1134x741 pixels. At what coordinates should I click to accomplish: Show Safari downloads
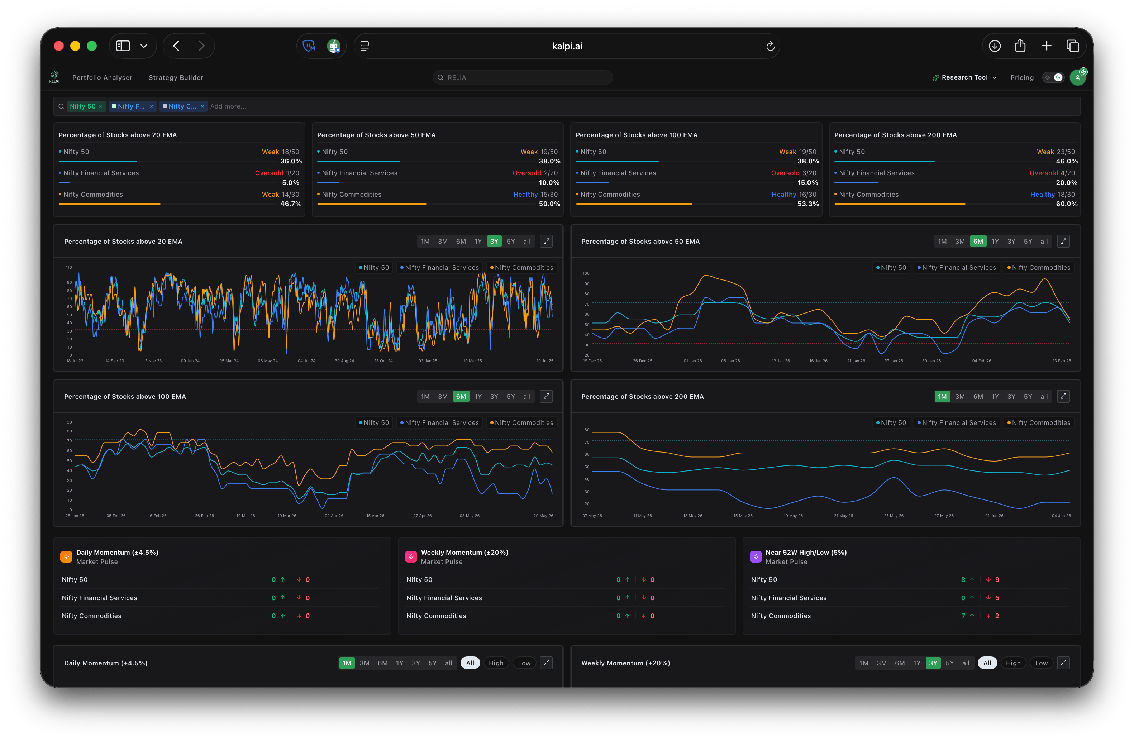(x=994, y=46)
